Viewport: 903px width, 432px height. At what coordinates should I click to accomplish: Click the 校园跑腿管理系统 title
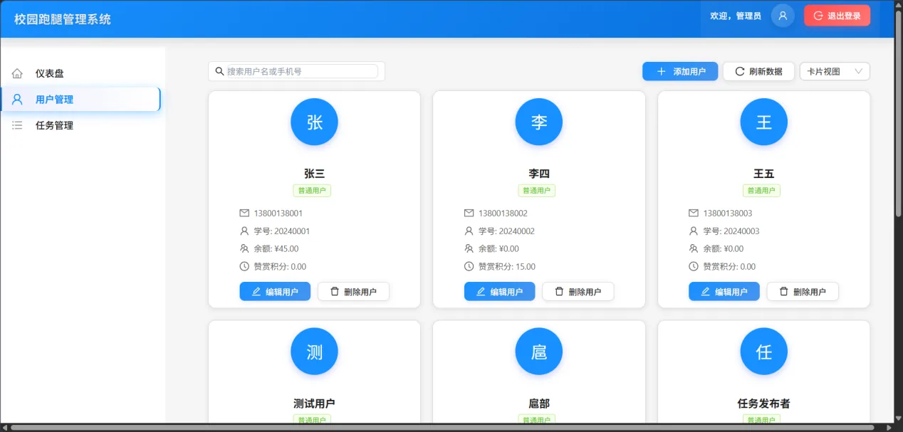coord(63,19)
